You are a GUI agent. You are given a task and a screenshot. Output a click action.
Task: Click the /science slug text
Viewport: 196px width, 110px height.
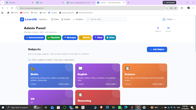(x=128, y=84)
